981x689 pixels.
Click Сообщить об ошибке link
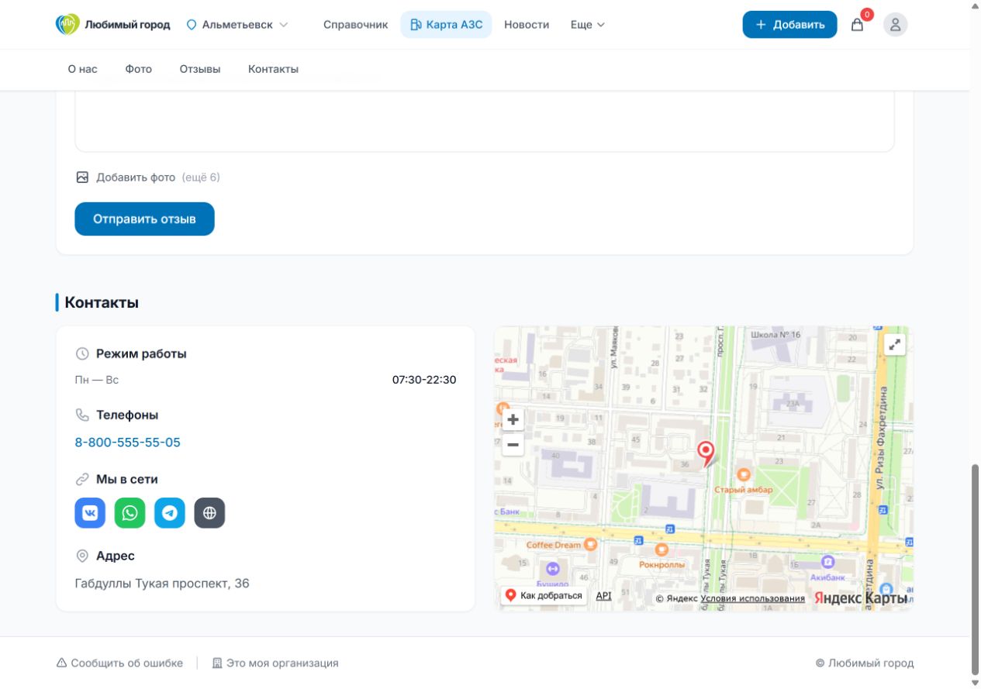click(120, 663)
